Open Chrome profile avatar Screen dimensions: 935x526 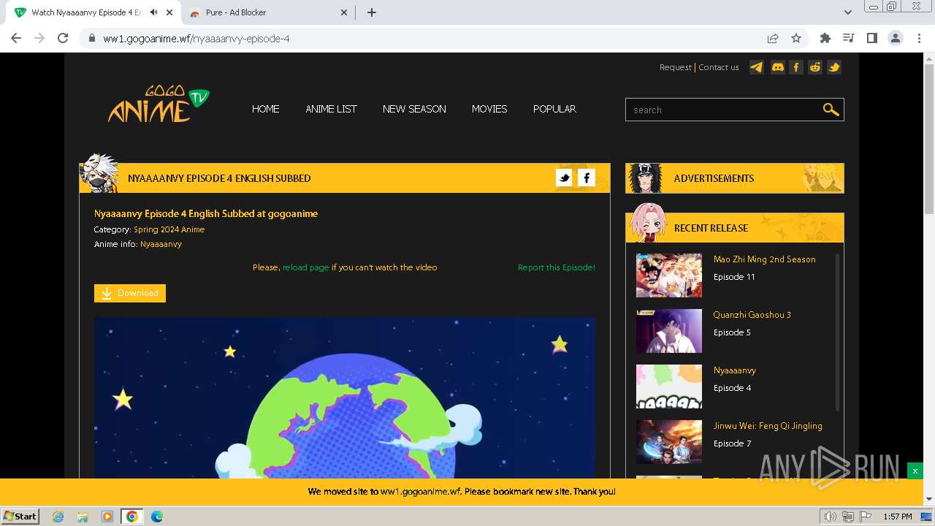(896, 38)
